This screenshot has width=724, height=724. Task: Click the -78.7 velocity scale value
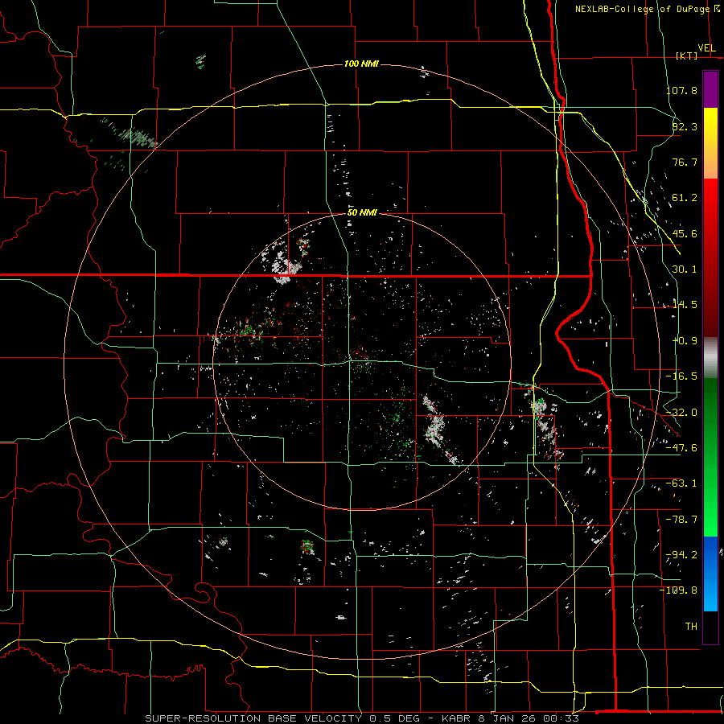coord(681,520)
